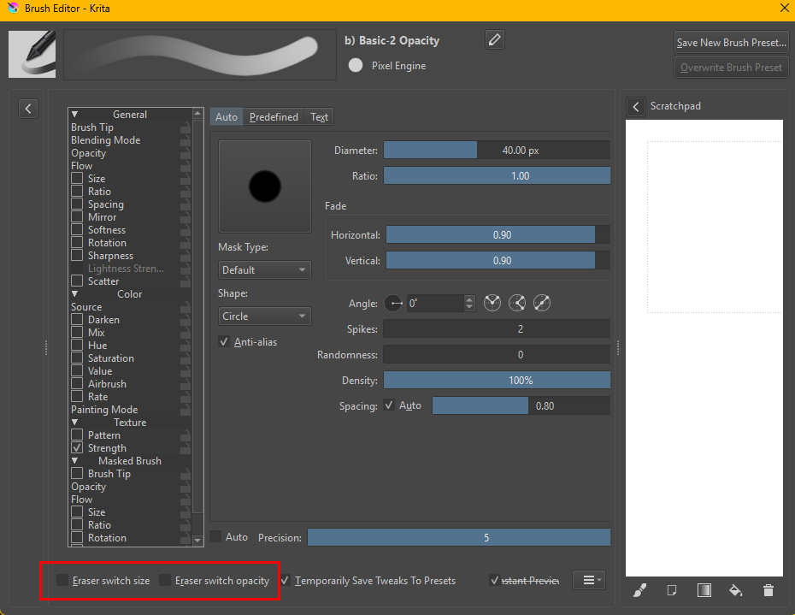Image resolution: width=795 pixels, height=615 pixels.
Task: Click Save New Brush Preset button
Action: (731, 43)
